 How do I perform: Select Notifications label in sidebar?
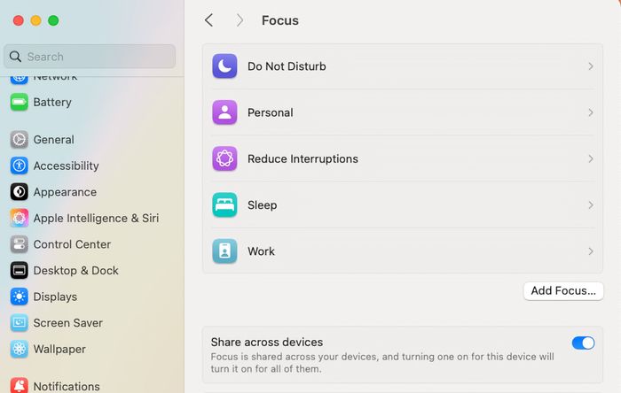(x=67, y=386)
